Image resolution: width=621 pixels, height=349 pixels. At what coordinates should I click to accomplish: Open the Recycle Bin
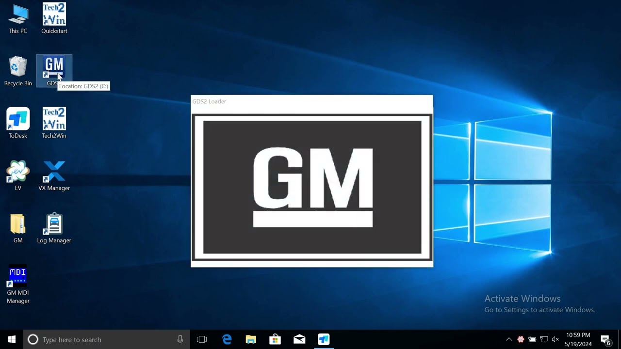point(18,71)
